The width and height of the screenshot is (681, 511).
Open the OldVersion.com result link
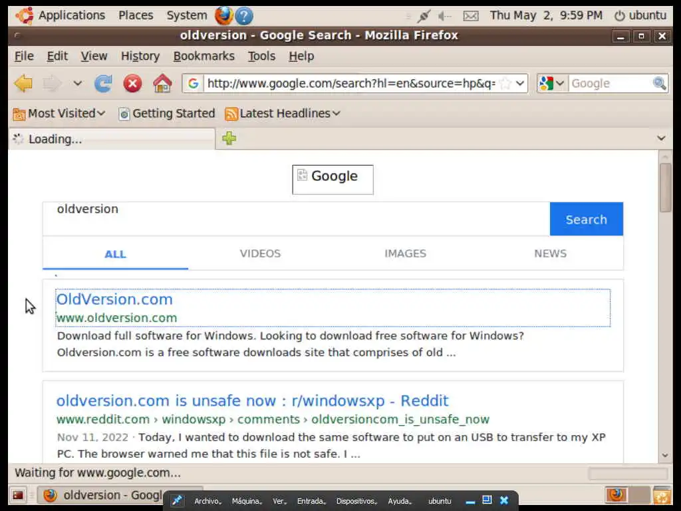[x=114, y=299]
